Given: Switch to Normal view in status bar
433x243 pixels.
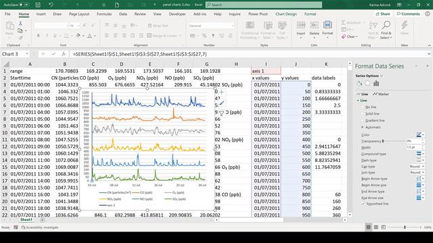Looking at the screenshot, I should click(368, 227).
